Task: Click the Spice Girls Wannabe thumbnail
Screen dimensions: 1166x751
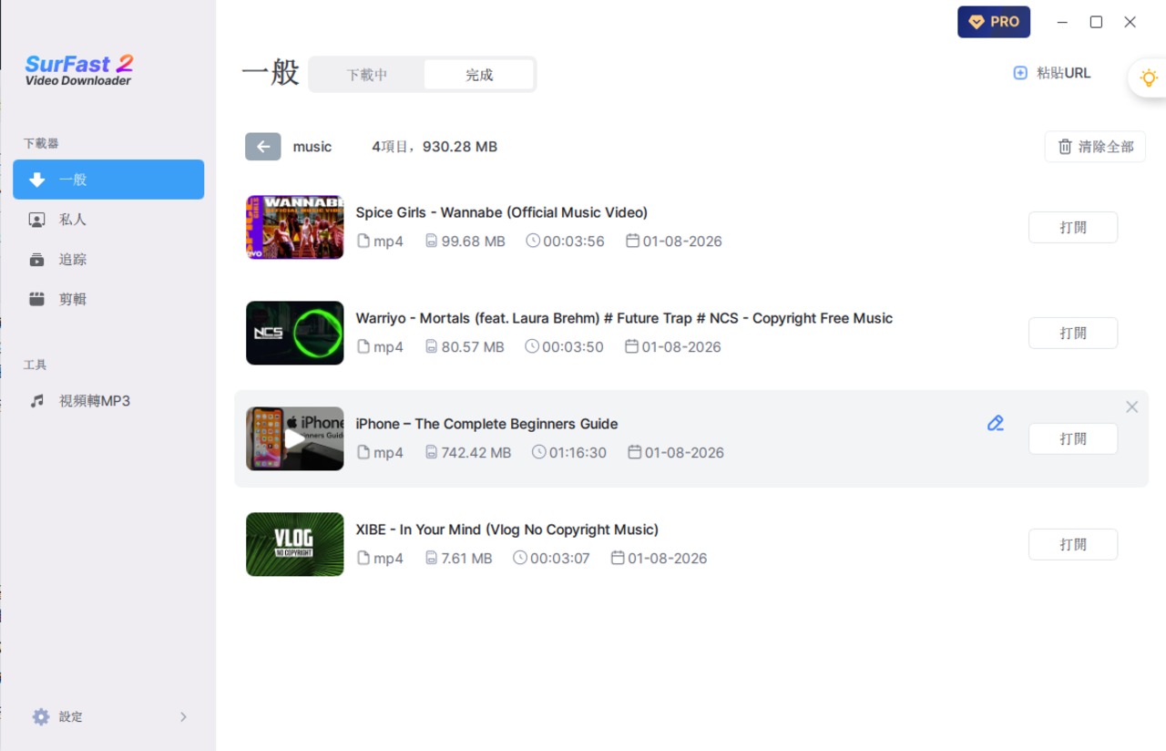Action: 294,227
